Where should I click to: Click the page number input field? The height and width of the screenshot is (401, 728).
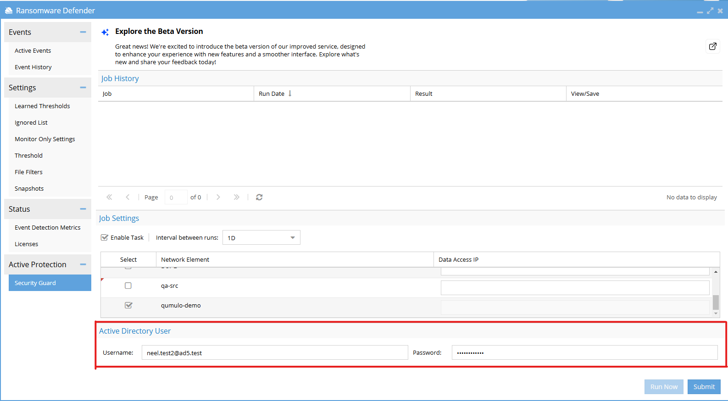176,197
